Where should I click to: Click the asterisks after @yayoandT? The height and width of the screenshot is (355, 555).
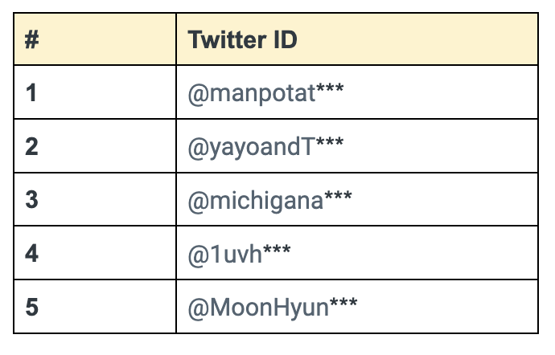point(330,141)
